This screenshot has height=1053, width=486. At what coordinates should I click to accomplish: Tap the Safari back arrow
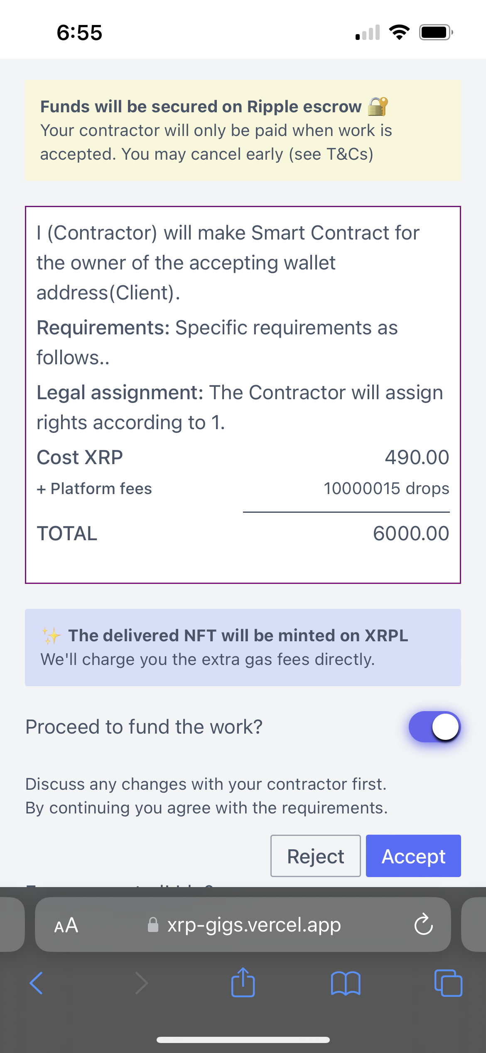[36, 983]
